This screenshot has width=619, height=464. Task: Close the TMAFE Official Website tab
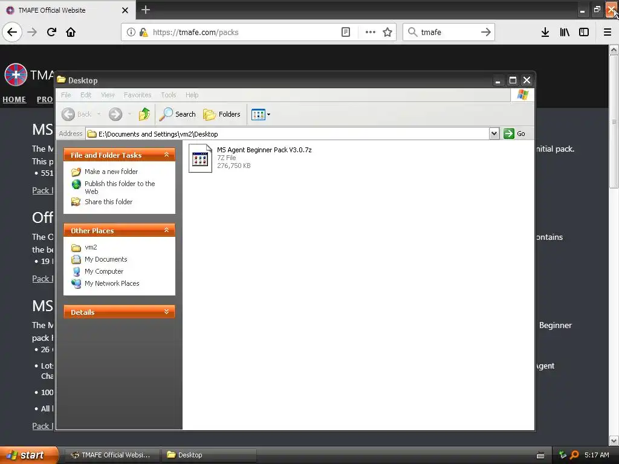pos(125,10)
